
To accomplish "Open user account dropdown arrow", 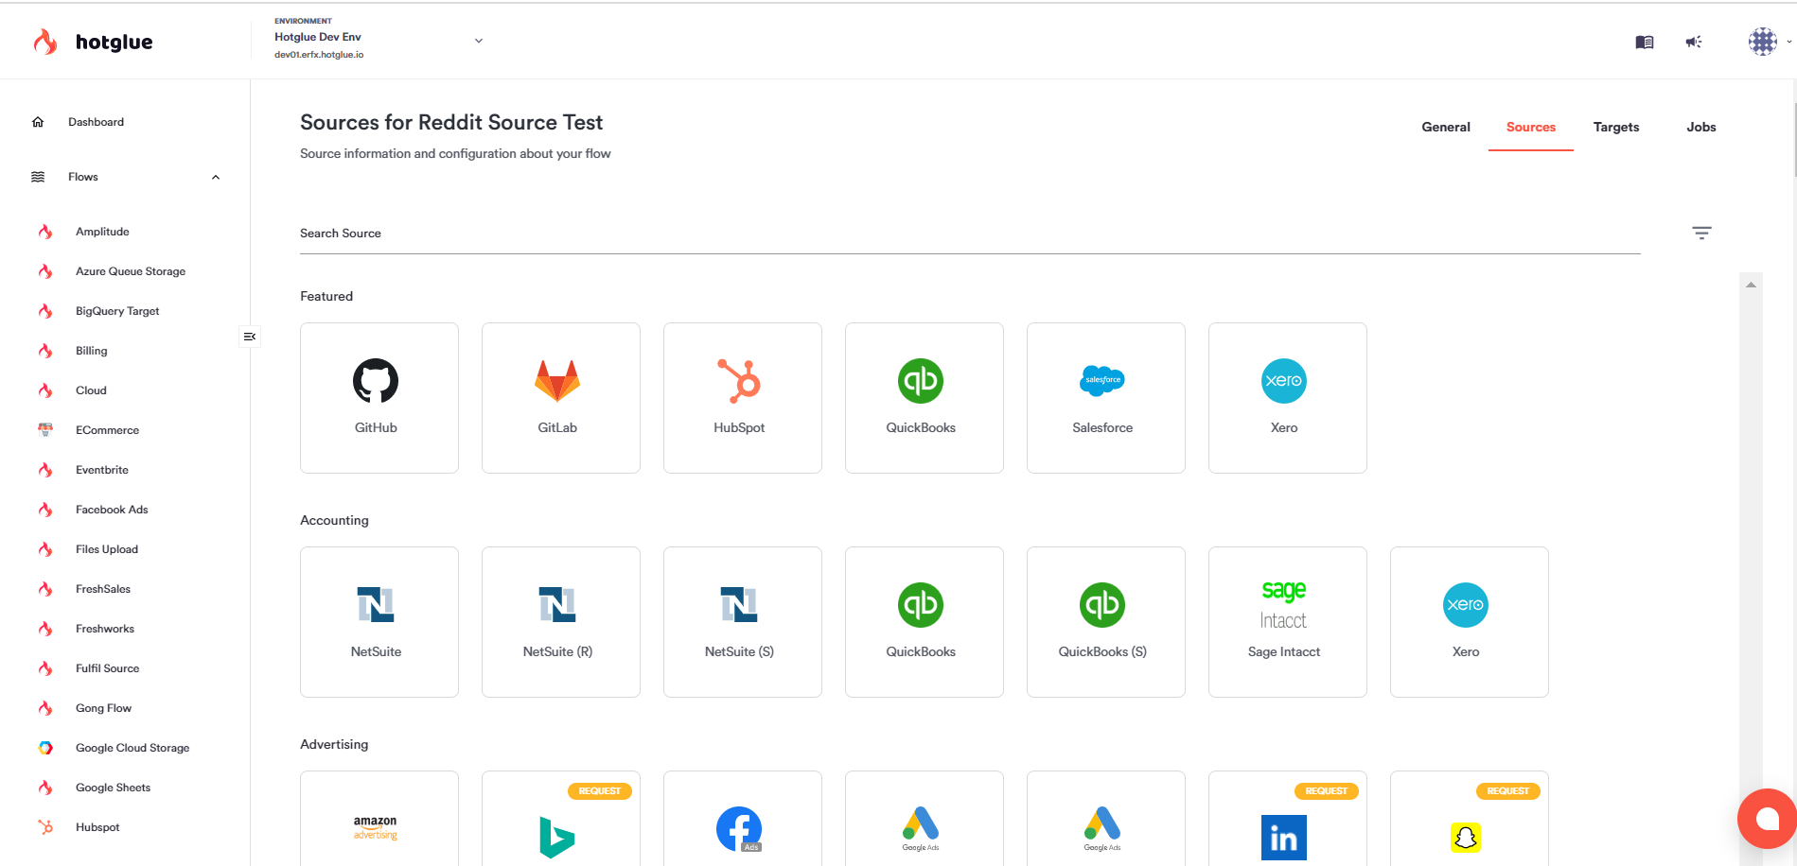I will 1788,42.
